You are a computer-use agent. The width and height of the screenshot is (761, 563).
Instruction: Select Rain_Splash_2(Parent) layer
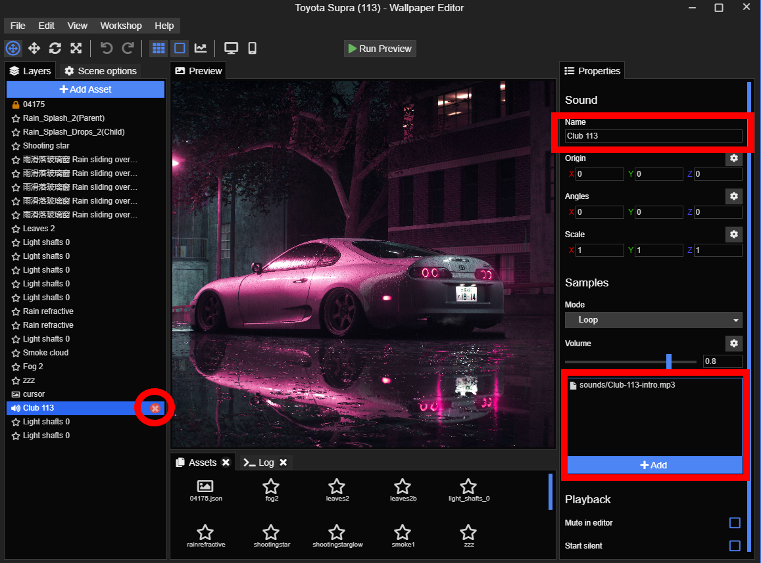86,118
